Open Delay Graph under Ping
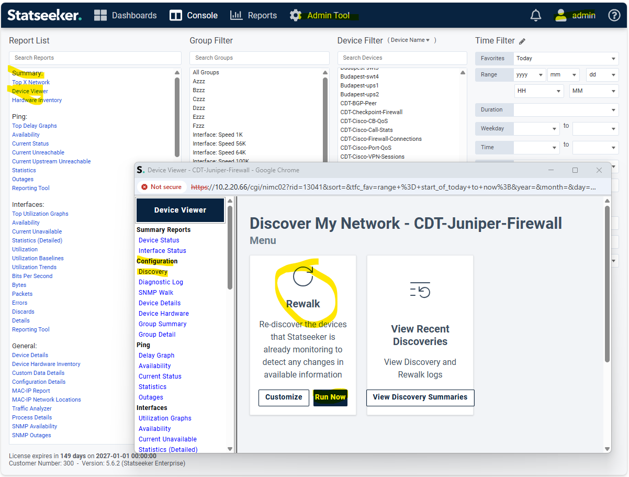The image size is (629, 477). 156,356
